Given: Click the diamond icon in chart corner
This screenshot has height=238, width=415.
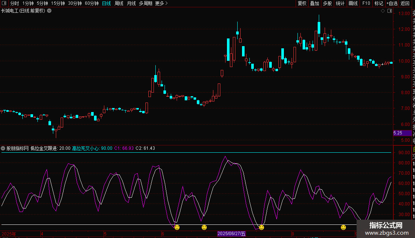Looking at the screenshot, I should click(x=383, y=11).
